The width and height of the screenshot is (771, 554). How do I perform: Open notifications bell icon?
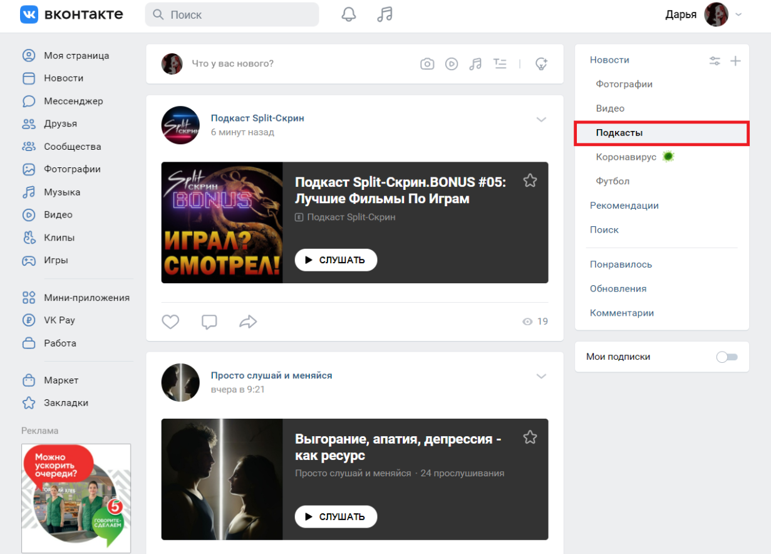click(x=349, y=14)
